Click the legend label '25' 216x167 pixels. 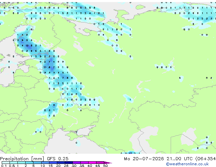66,166
